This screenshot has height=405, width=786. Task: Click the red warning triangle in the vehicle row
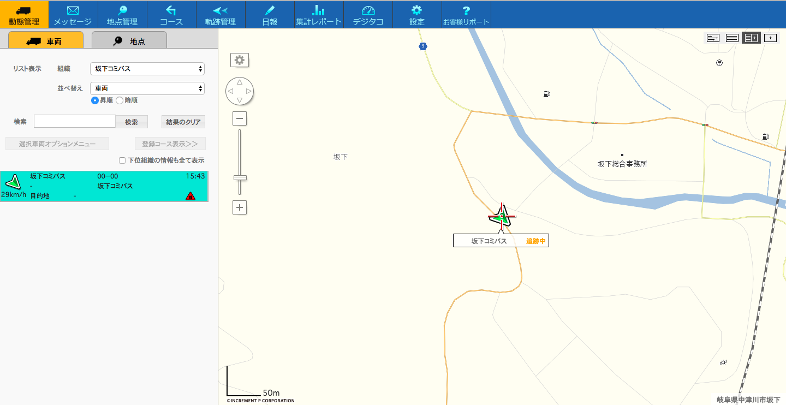click(190, 196)
